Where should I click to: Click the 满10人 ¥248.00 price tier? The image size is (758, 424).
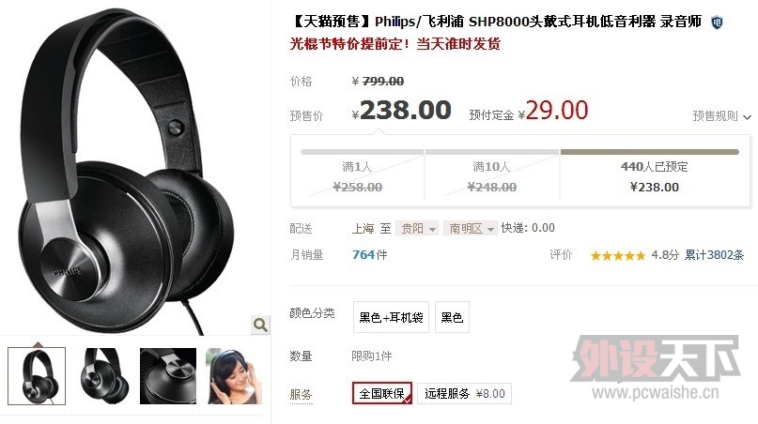click(x=492, y=176)
